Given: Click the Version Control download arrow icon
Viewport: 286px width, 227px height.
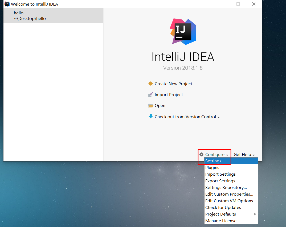Looking at the screenshot, I should point(150,116).
